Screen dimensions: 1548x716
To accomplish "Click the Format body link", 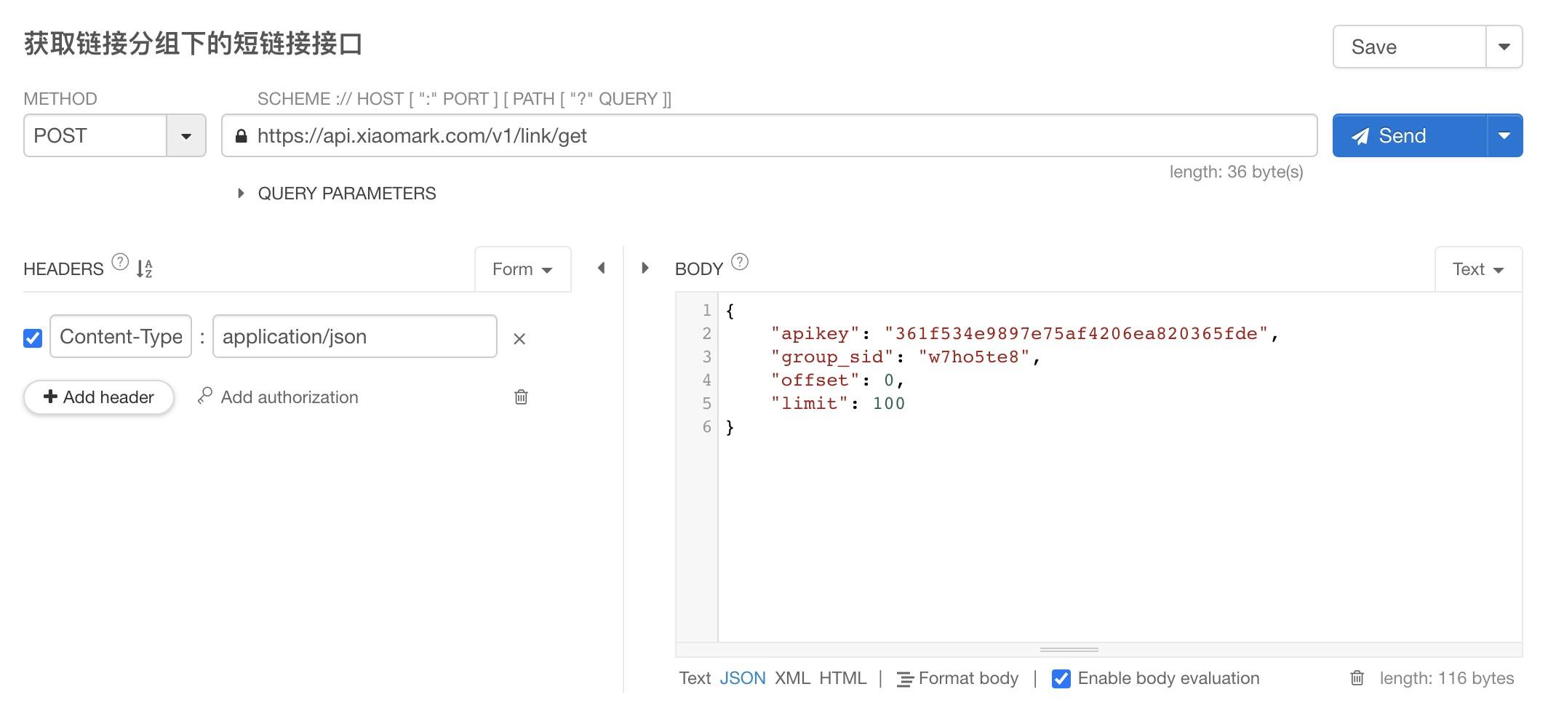I will click(968, 678).
